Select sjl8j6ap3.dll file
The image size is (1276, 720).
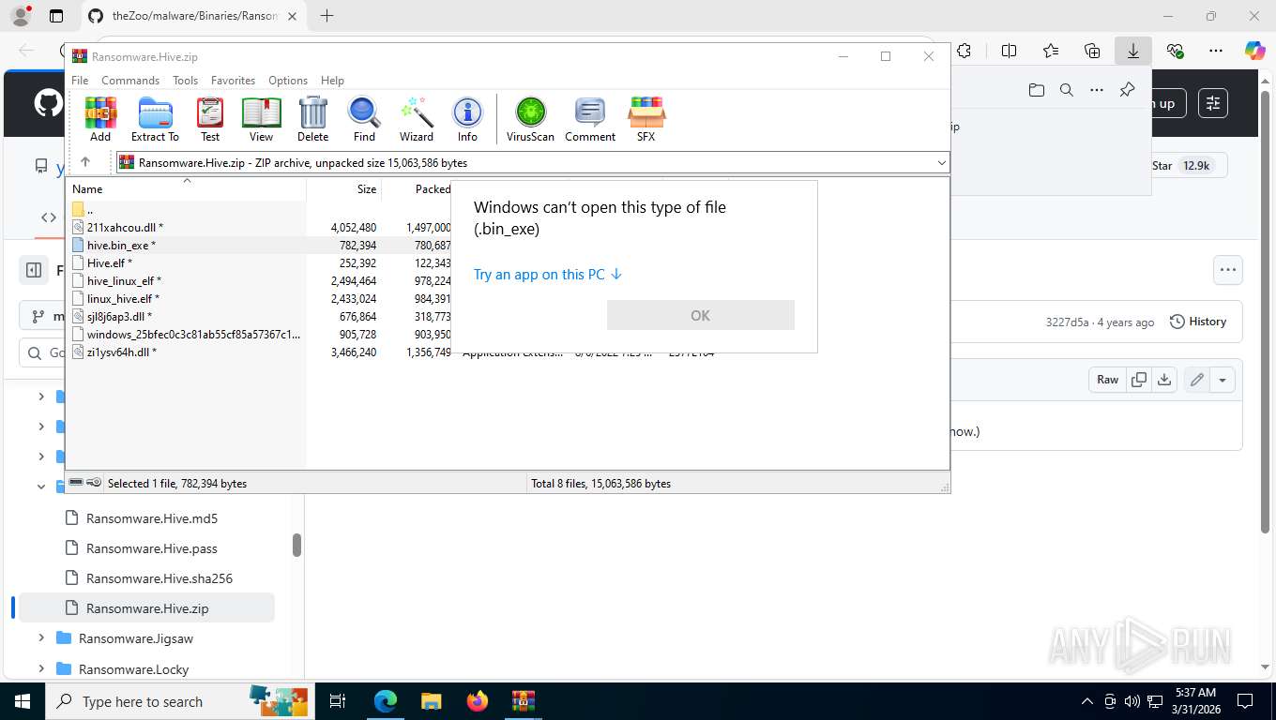point(111,316)
